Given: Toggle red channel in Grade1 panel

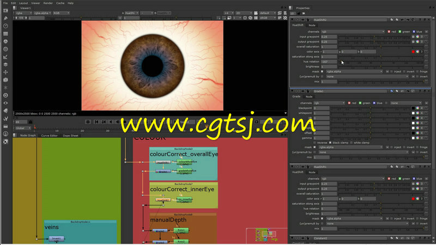Looking at the screenshot, I should click(x=349, y=103).
